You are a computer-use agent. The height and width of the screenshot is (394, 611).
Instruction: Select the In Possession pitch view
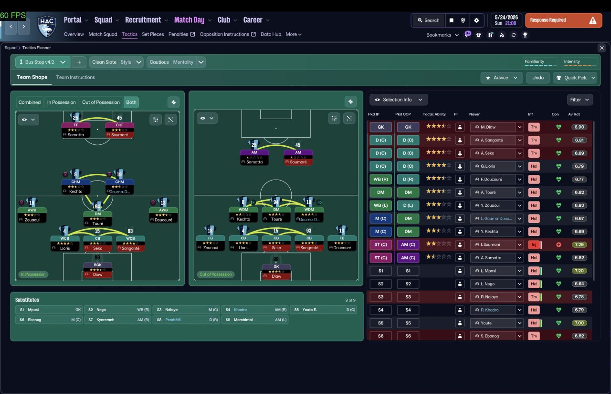(61, 102)
